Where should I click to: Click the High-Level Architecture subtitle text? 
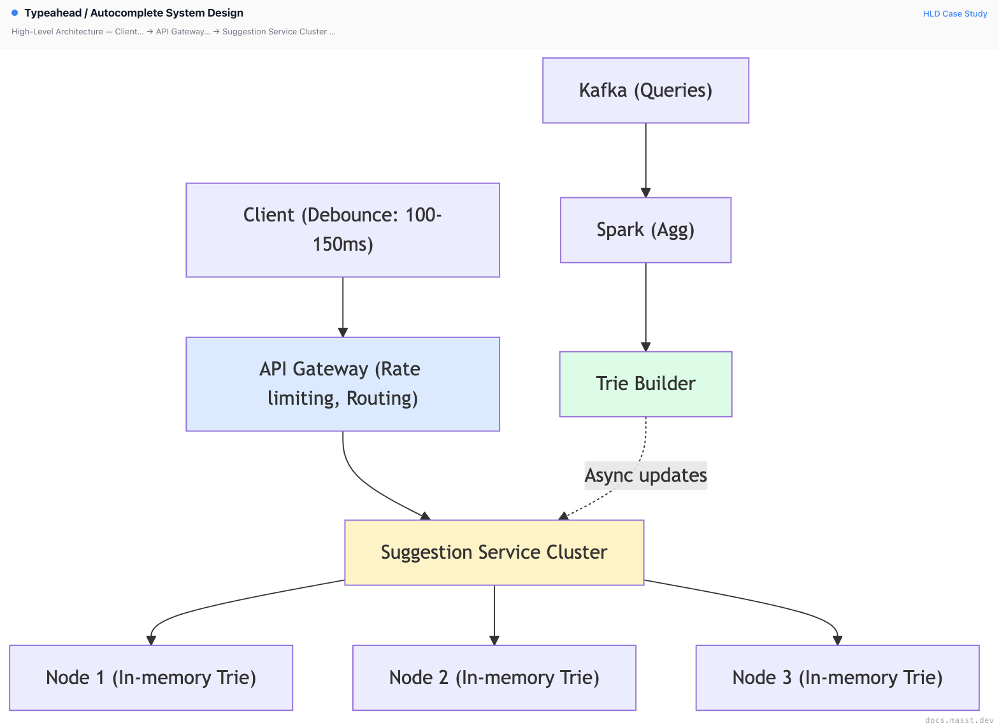pyautogui.click(x=173, y=31)
